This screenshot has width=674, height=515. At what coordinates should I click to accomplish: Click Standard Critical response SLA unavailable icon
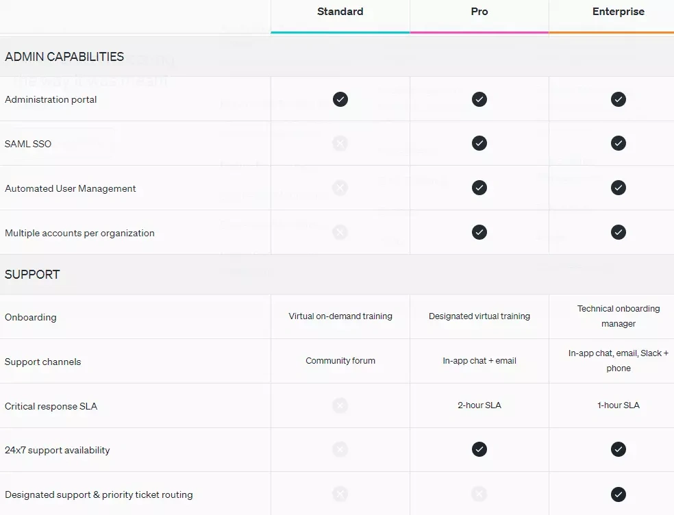340,405
